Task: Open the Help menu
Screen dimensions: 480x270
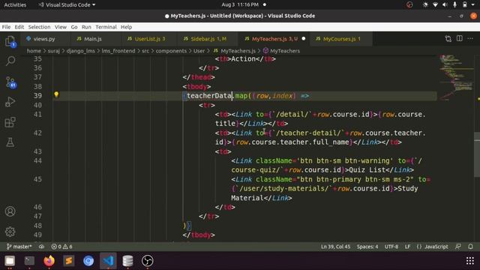Action: pos(126,27)
